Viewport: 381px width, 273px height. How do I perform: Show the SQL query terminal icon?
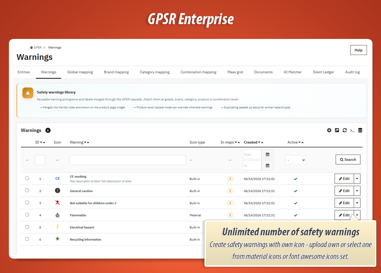point(352,131)
